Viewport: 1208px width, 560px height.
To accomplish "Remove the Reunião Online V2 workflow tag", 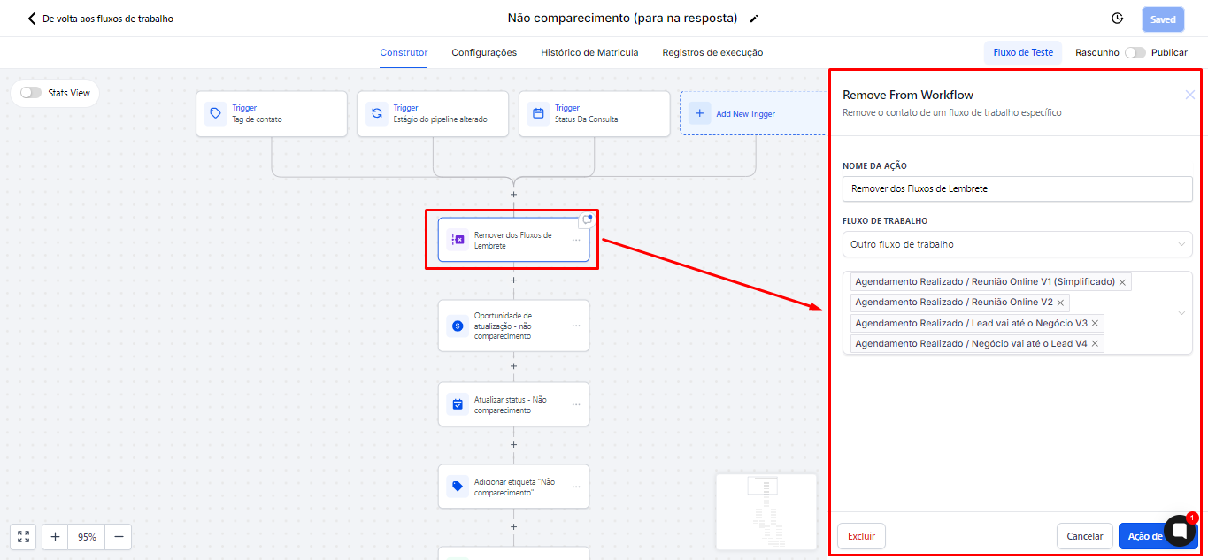I will pyautogui.click(x=1060, y=303).
